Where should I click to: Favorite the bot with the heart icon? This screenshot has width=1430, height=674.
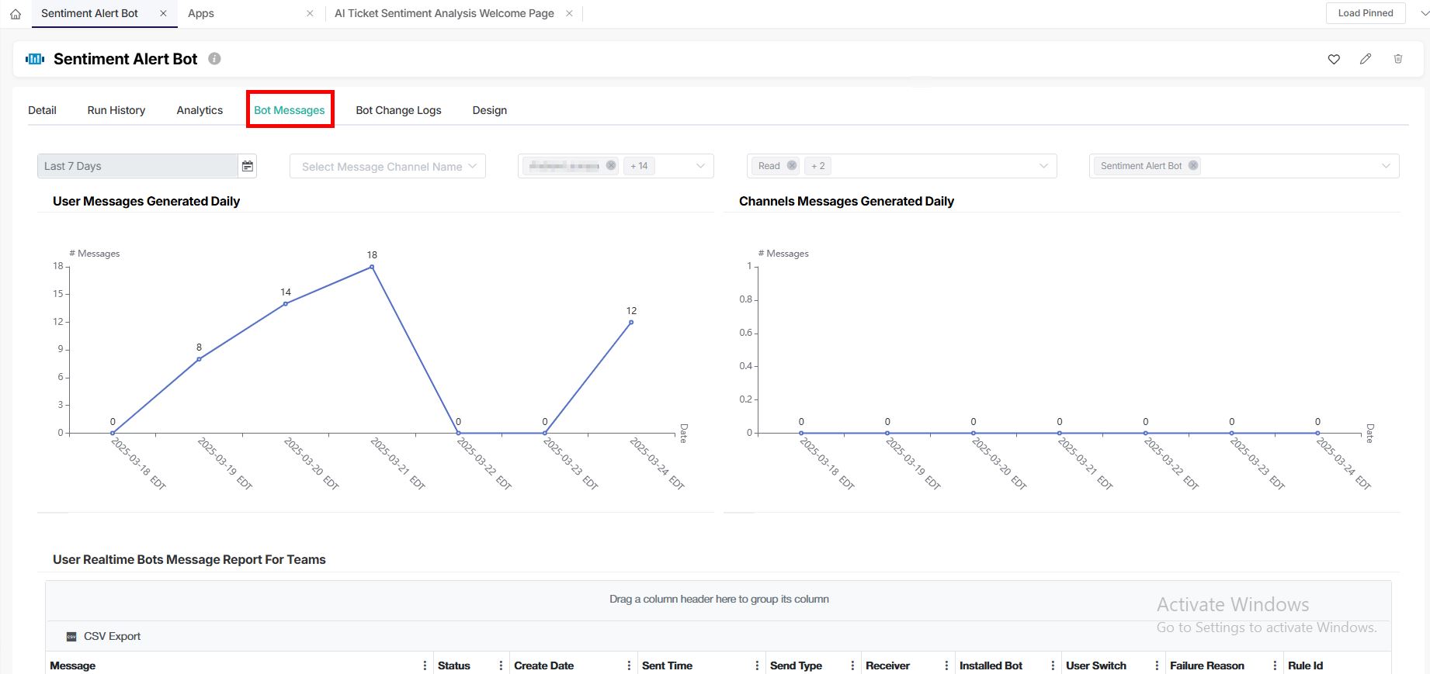tap(1334, 59)
